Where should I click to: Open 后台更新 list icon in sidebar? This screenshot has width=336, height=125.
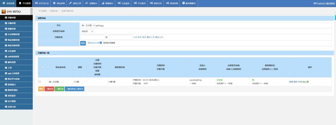click(x=6, y=101)
